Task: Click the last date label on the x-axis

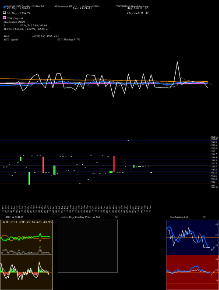Action: [x=151, y=209]
